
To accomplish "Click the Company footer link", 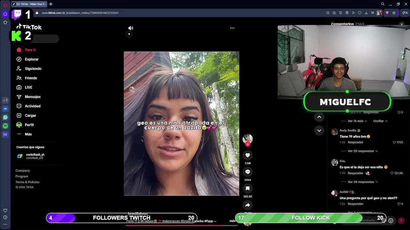I will [22, 171].
